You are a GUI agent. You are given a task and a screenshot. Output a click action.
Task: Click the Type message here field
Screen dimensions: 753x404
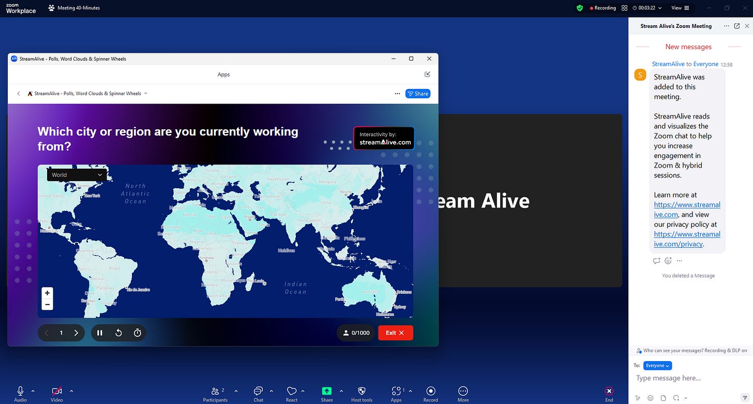point(690,378)
